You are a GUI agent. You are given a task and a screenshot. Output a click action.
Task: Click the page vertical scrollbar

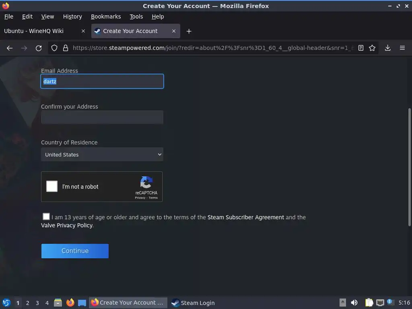pos(409,167)
